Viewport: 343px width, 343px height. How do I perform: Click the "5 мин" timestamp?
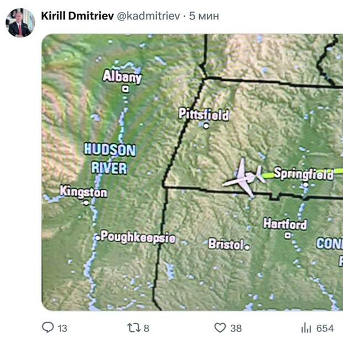(204, 16)
